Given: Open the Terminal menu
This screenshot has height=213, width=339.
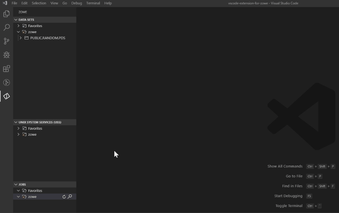Looking at the screenshot, I should click(93, 3).
